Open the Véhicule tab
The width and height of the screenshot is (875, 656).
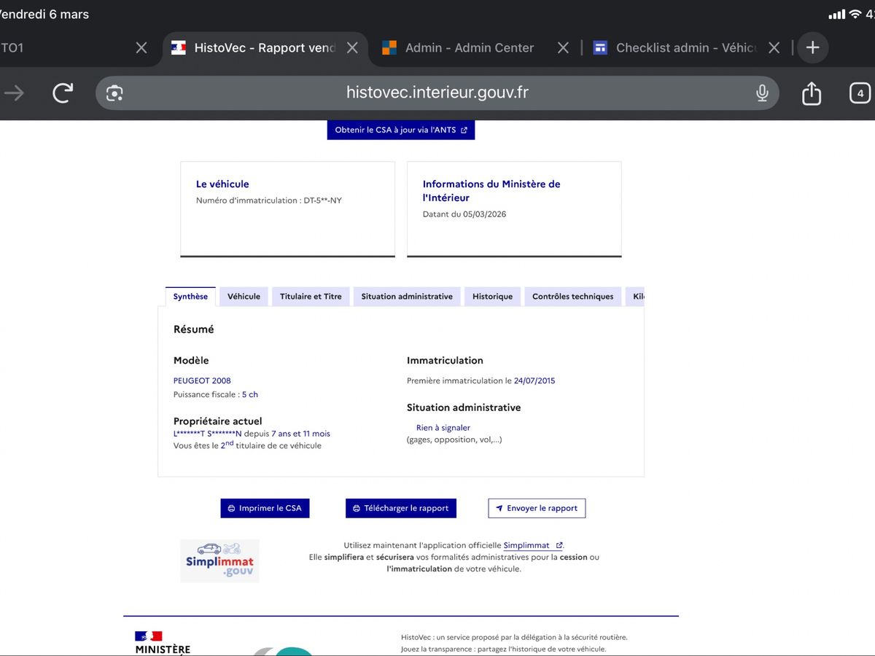pyautogui.click(x=244, y=297)
